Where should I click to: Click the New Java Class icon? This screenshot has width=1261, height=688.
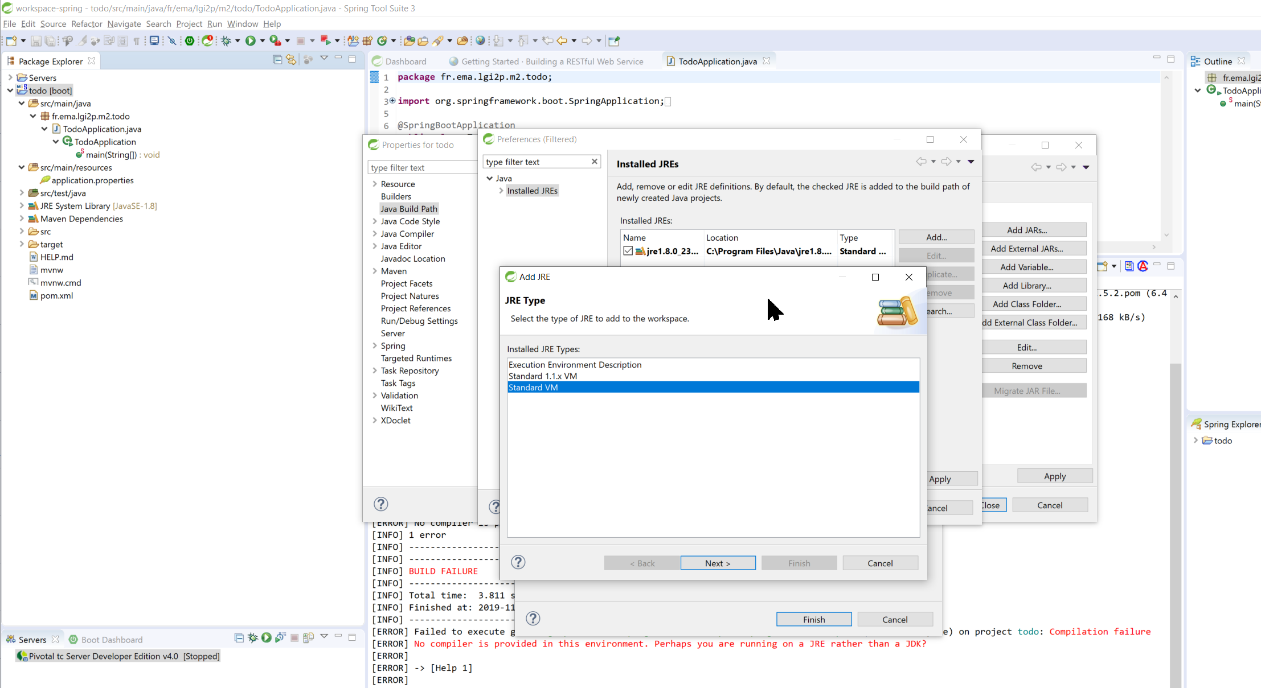click(x=383, y=41)
